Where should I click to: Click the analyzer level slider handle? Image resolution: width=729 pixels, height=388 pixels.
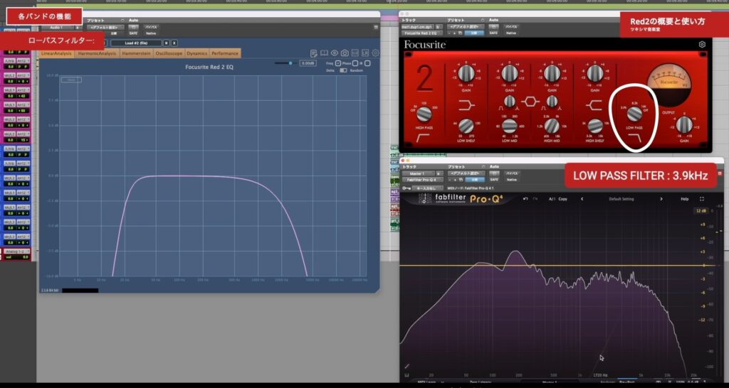coord(290,63)
